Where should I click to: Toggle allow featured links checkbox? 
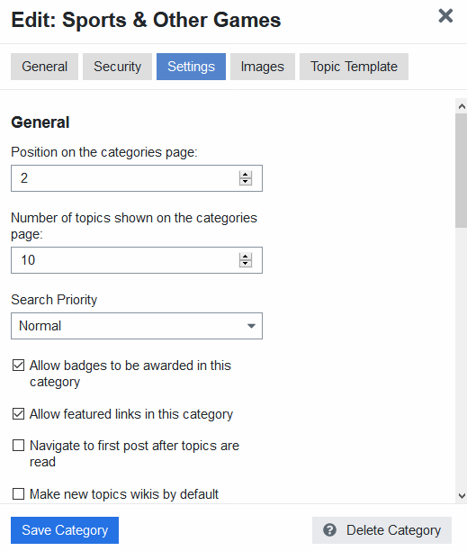pyautogui.click(x=18, y=413)
